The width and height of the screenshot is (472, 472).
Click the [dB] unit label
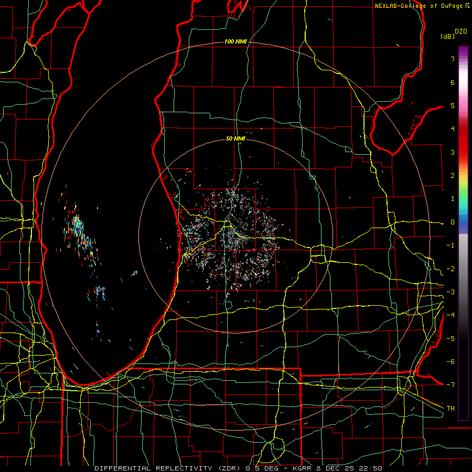point(447,36)
